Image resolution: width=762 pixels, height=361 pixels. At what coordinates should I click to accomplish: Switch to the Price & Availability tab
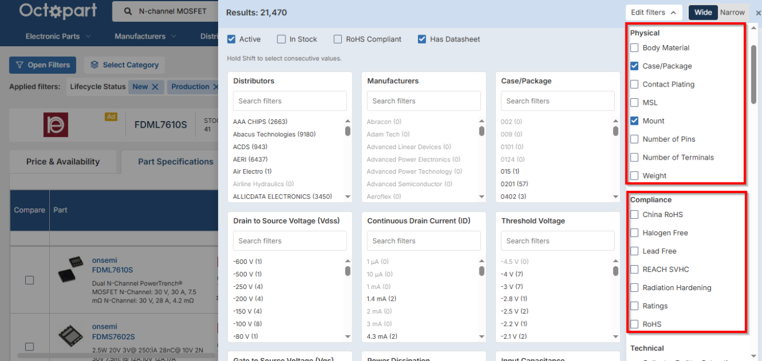63,162
